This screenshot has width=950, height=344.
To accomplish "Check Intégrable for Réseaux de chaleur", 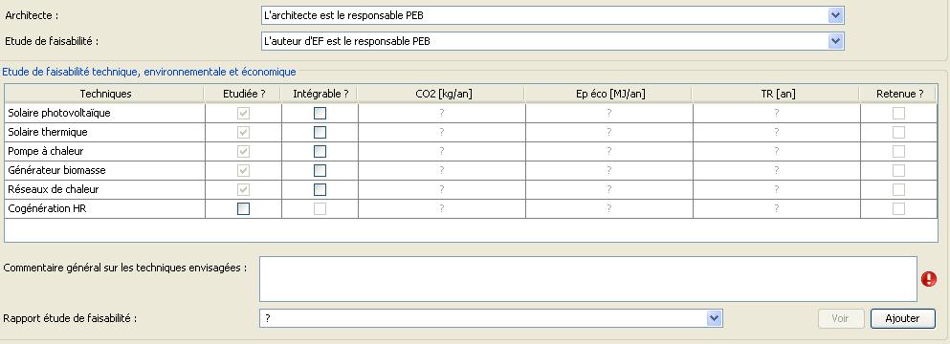I will 320,189.
